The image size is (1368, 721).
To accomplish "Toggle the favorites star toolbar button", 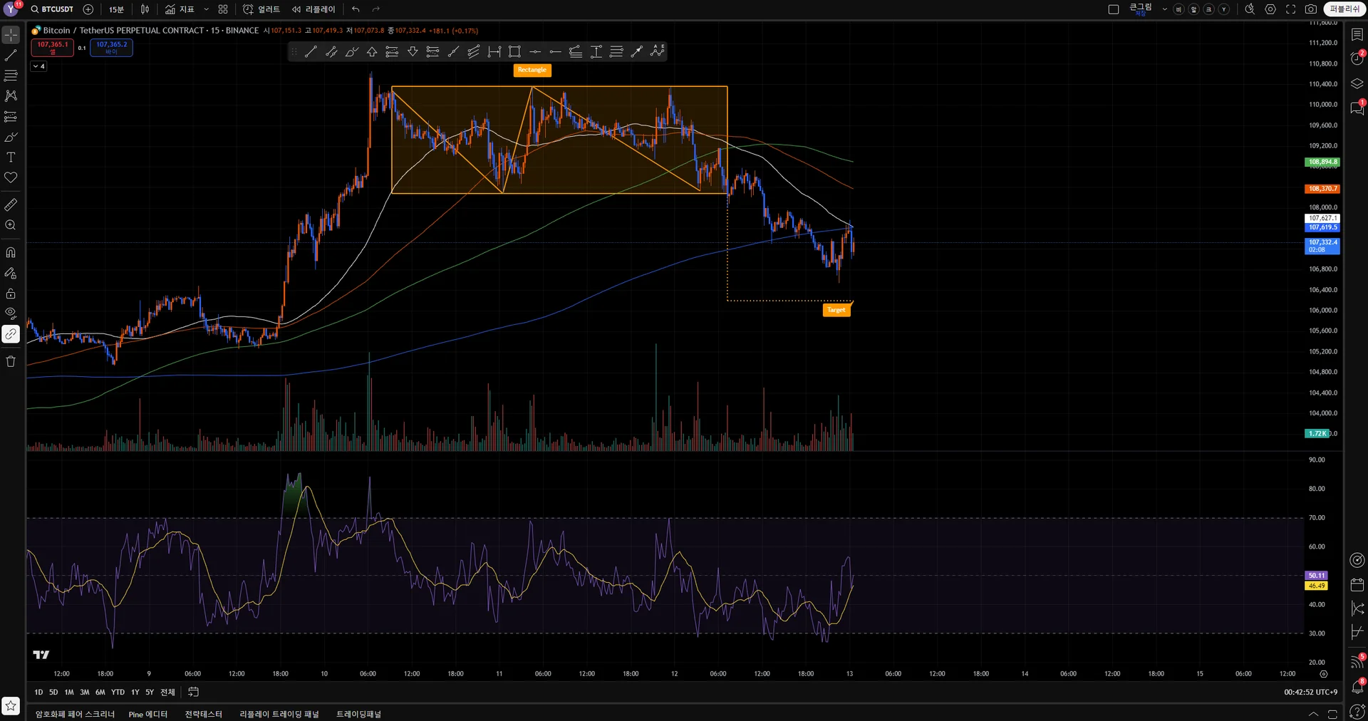I will 11,705.
